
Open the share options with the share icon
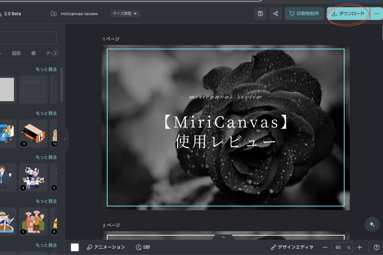click(275, 13)
